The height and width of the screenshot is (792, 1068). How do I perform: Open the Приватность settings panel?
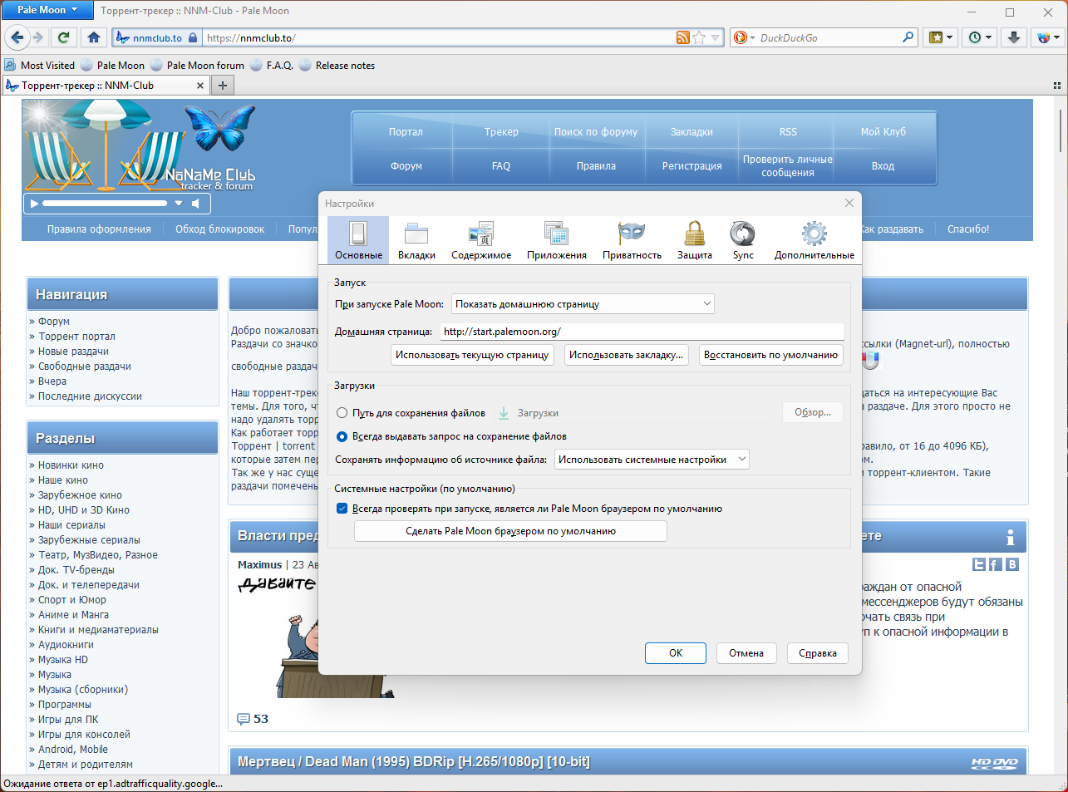(x=632, y=240)
